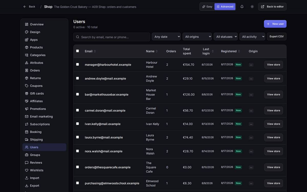View store for Elmwood School
The width and height of the screenshot is (307, 192).
[x=273, y=183]
